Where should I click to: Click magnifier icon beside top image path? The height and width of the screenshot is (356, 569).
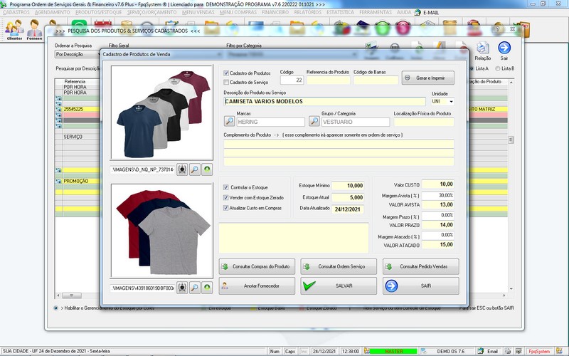(195, 170)
